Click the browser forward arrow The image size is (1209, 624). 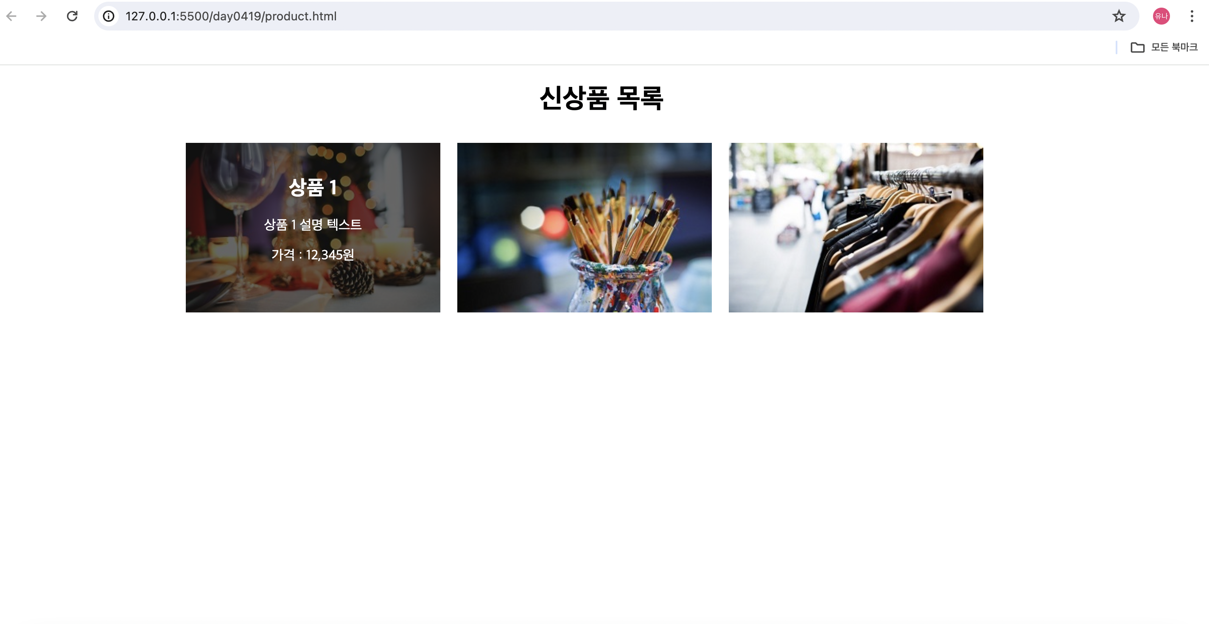[41, 17]
